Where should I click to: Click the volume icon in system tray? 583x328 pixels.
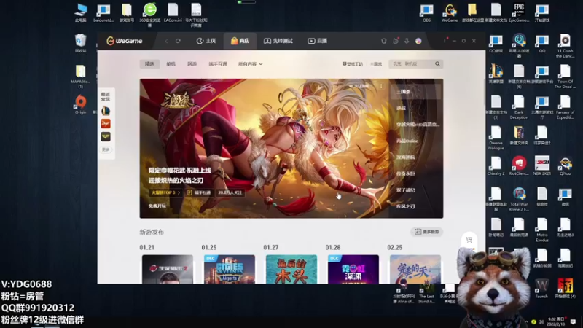point(541,321)
